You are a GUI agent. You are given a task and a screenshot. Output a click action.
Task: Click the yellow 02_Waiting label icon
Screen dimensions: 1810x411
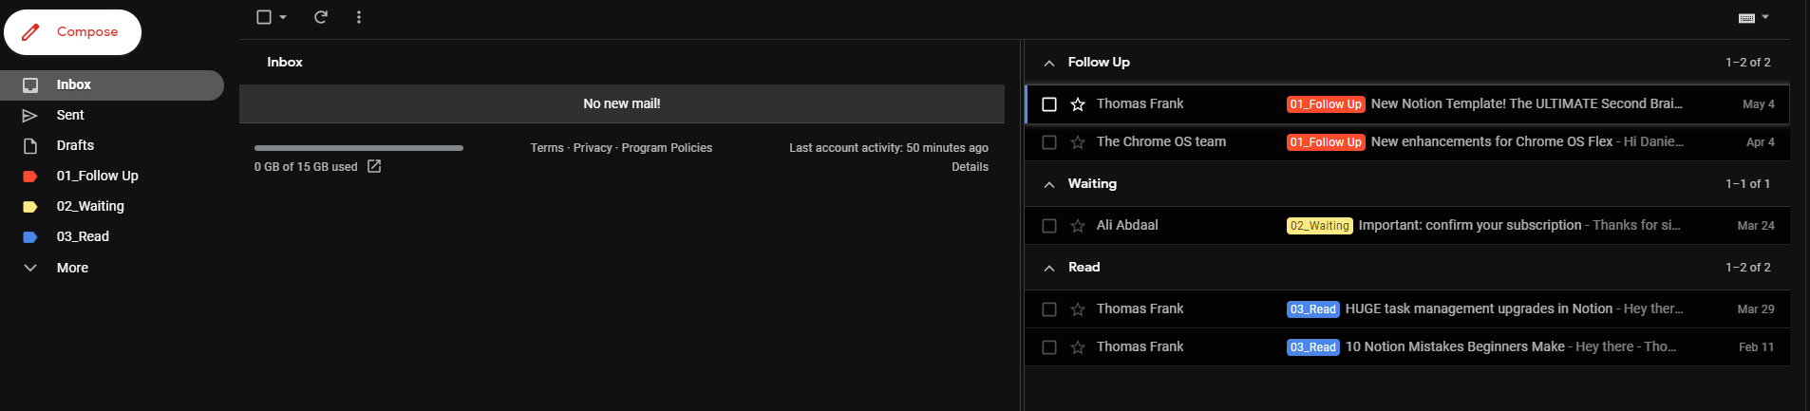30,207
